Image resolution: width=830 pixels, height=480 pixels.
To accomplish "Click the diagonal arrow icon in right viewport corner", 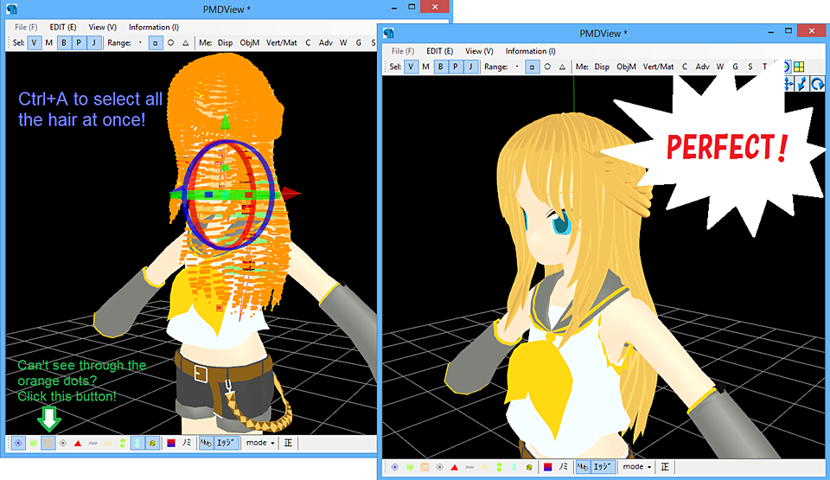I will point(803,84).
